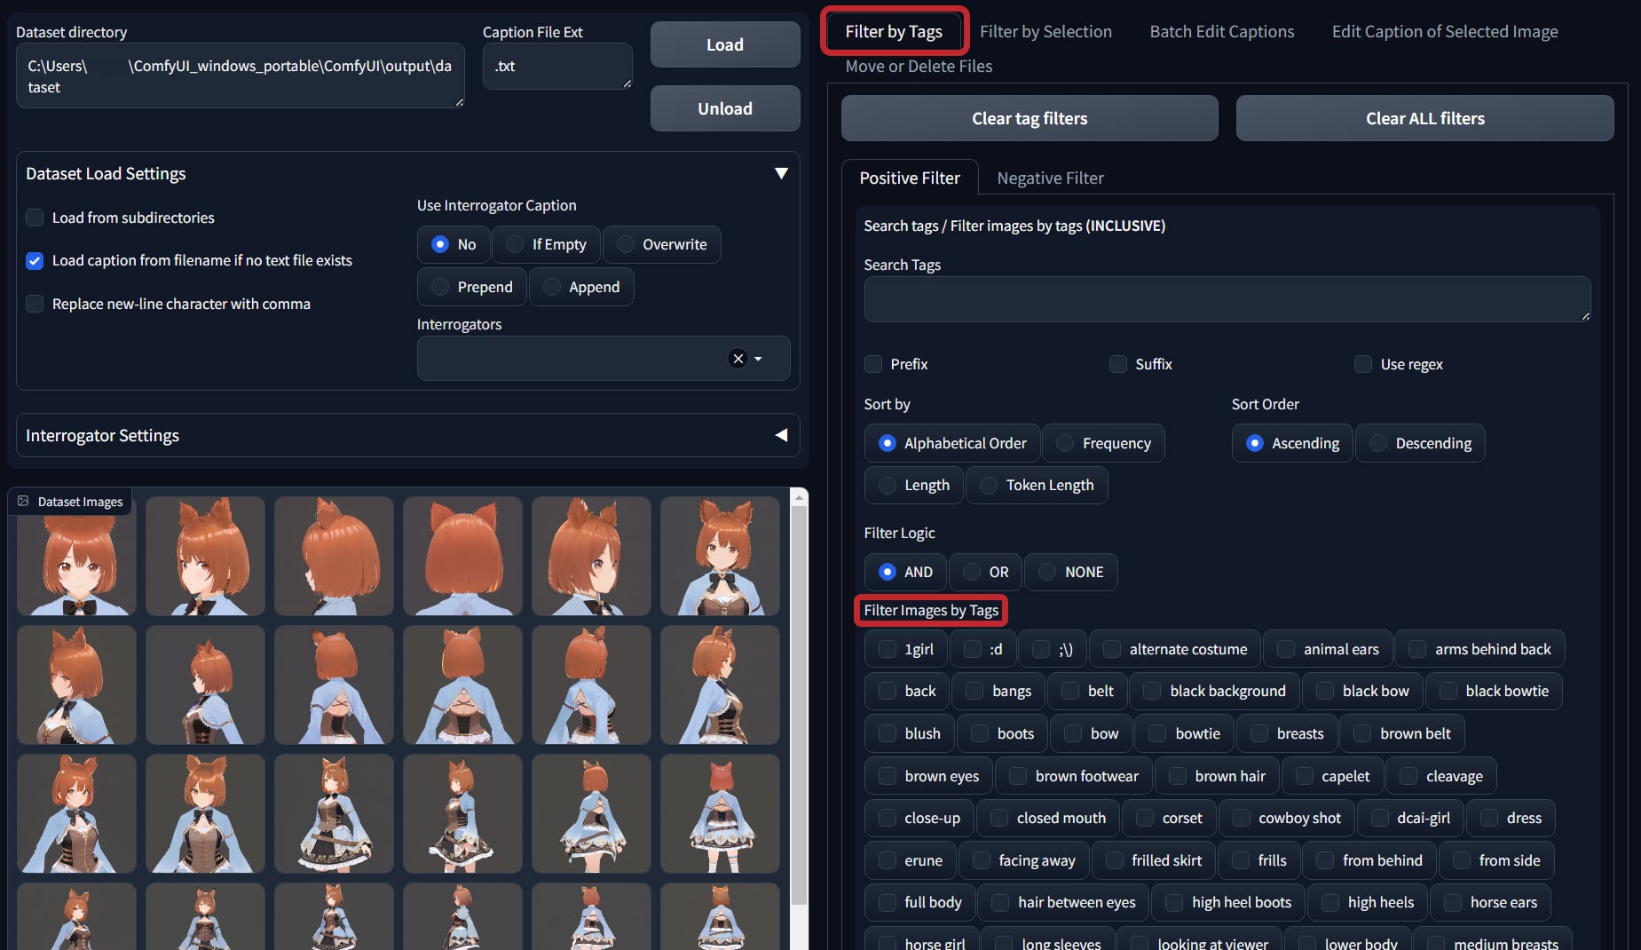The image size is (1641, 950).
Task: Check the frilled skirt tag
Action: pos(1114,860)
